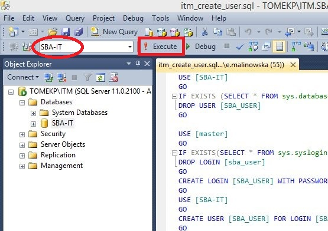Expand the Security folder
This screenshot has height=231, width=328.
click(x=22, y=134)
